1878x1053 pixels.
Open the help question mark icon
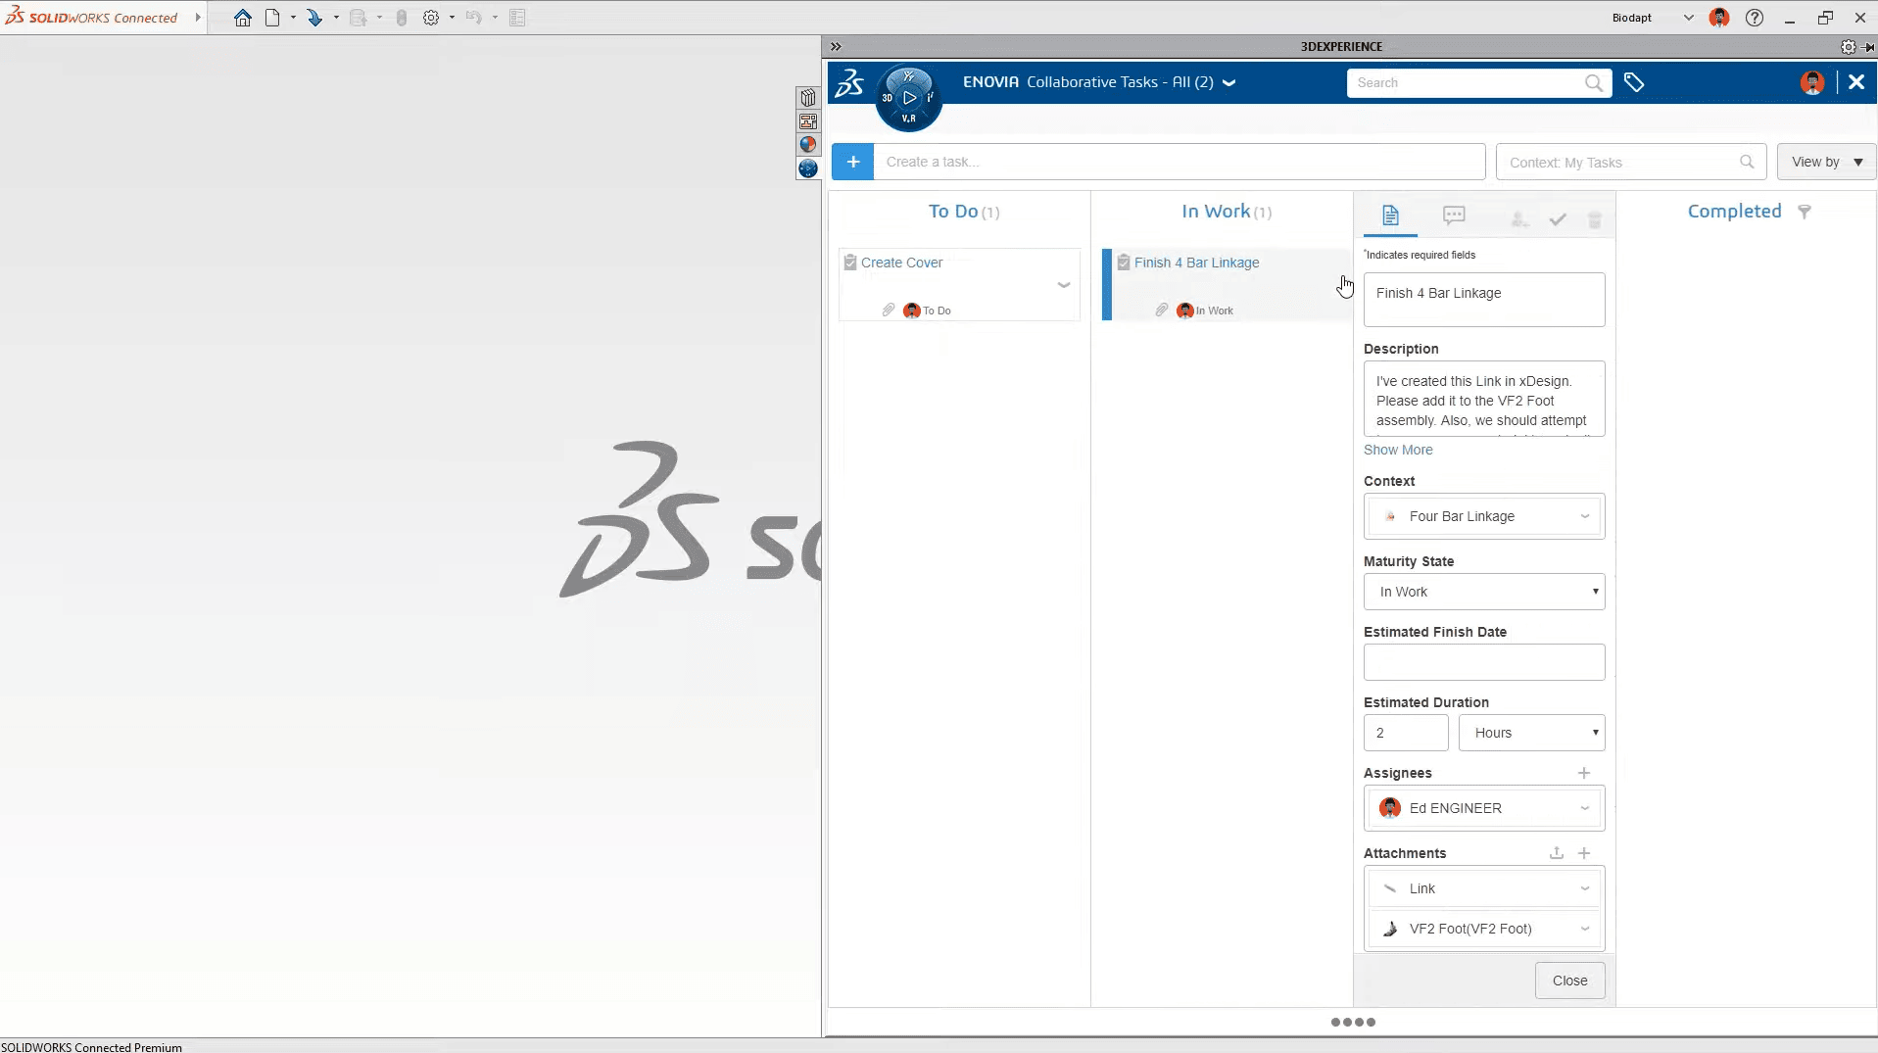pos(1755,18)
